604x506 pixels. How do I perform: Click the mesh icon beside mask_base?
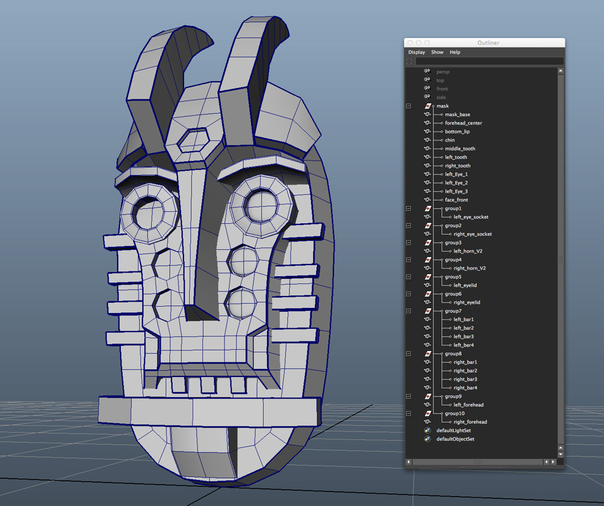coord(427,114)
